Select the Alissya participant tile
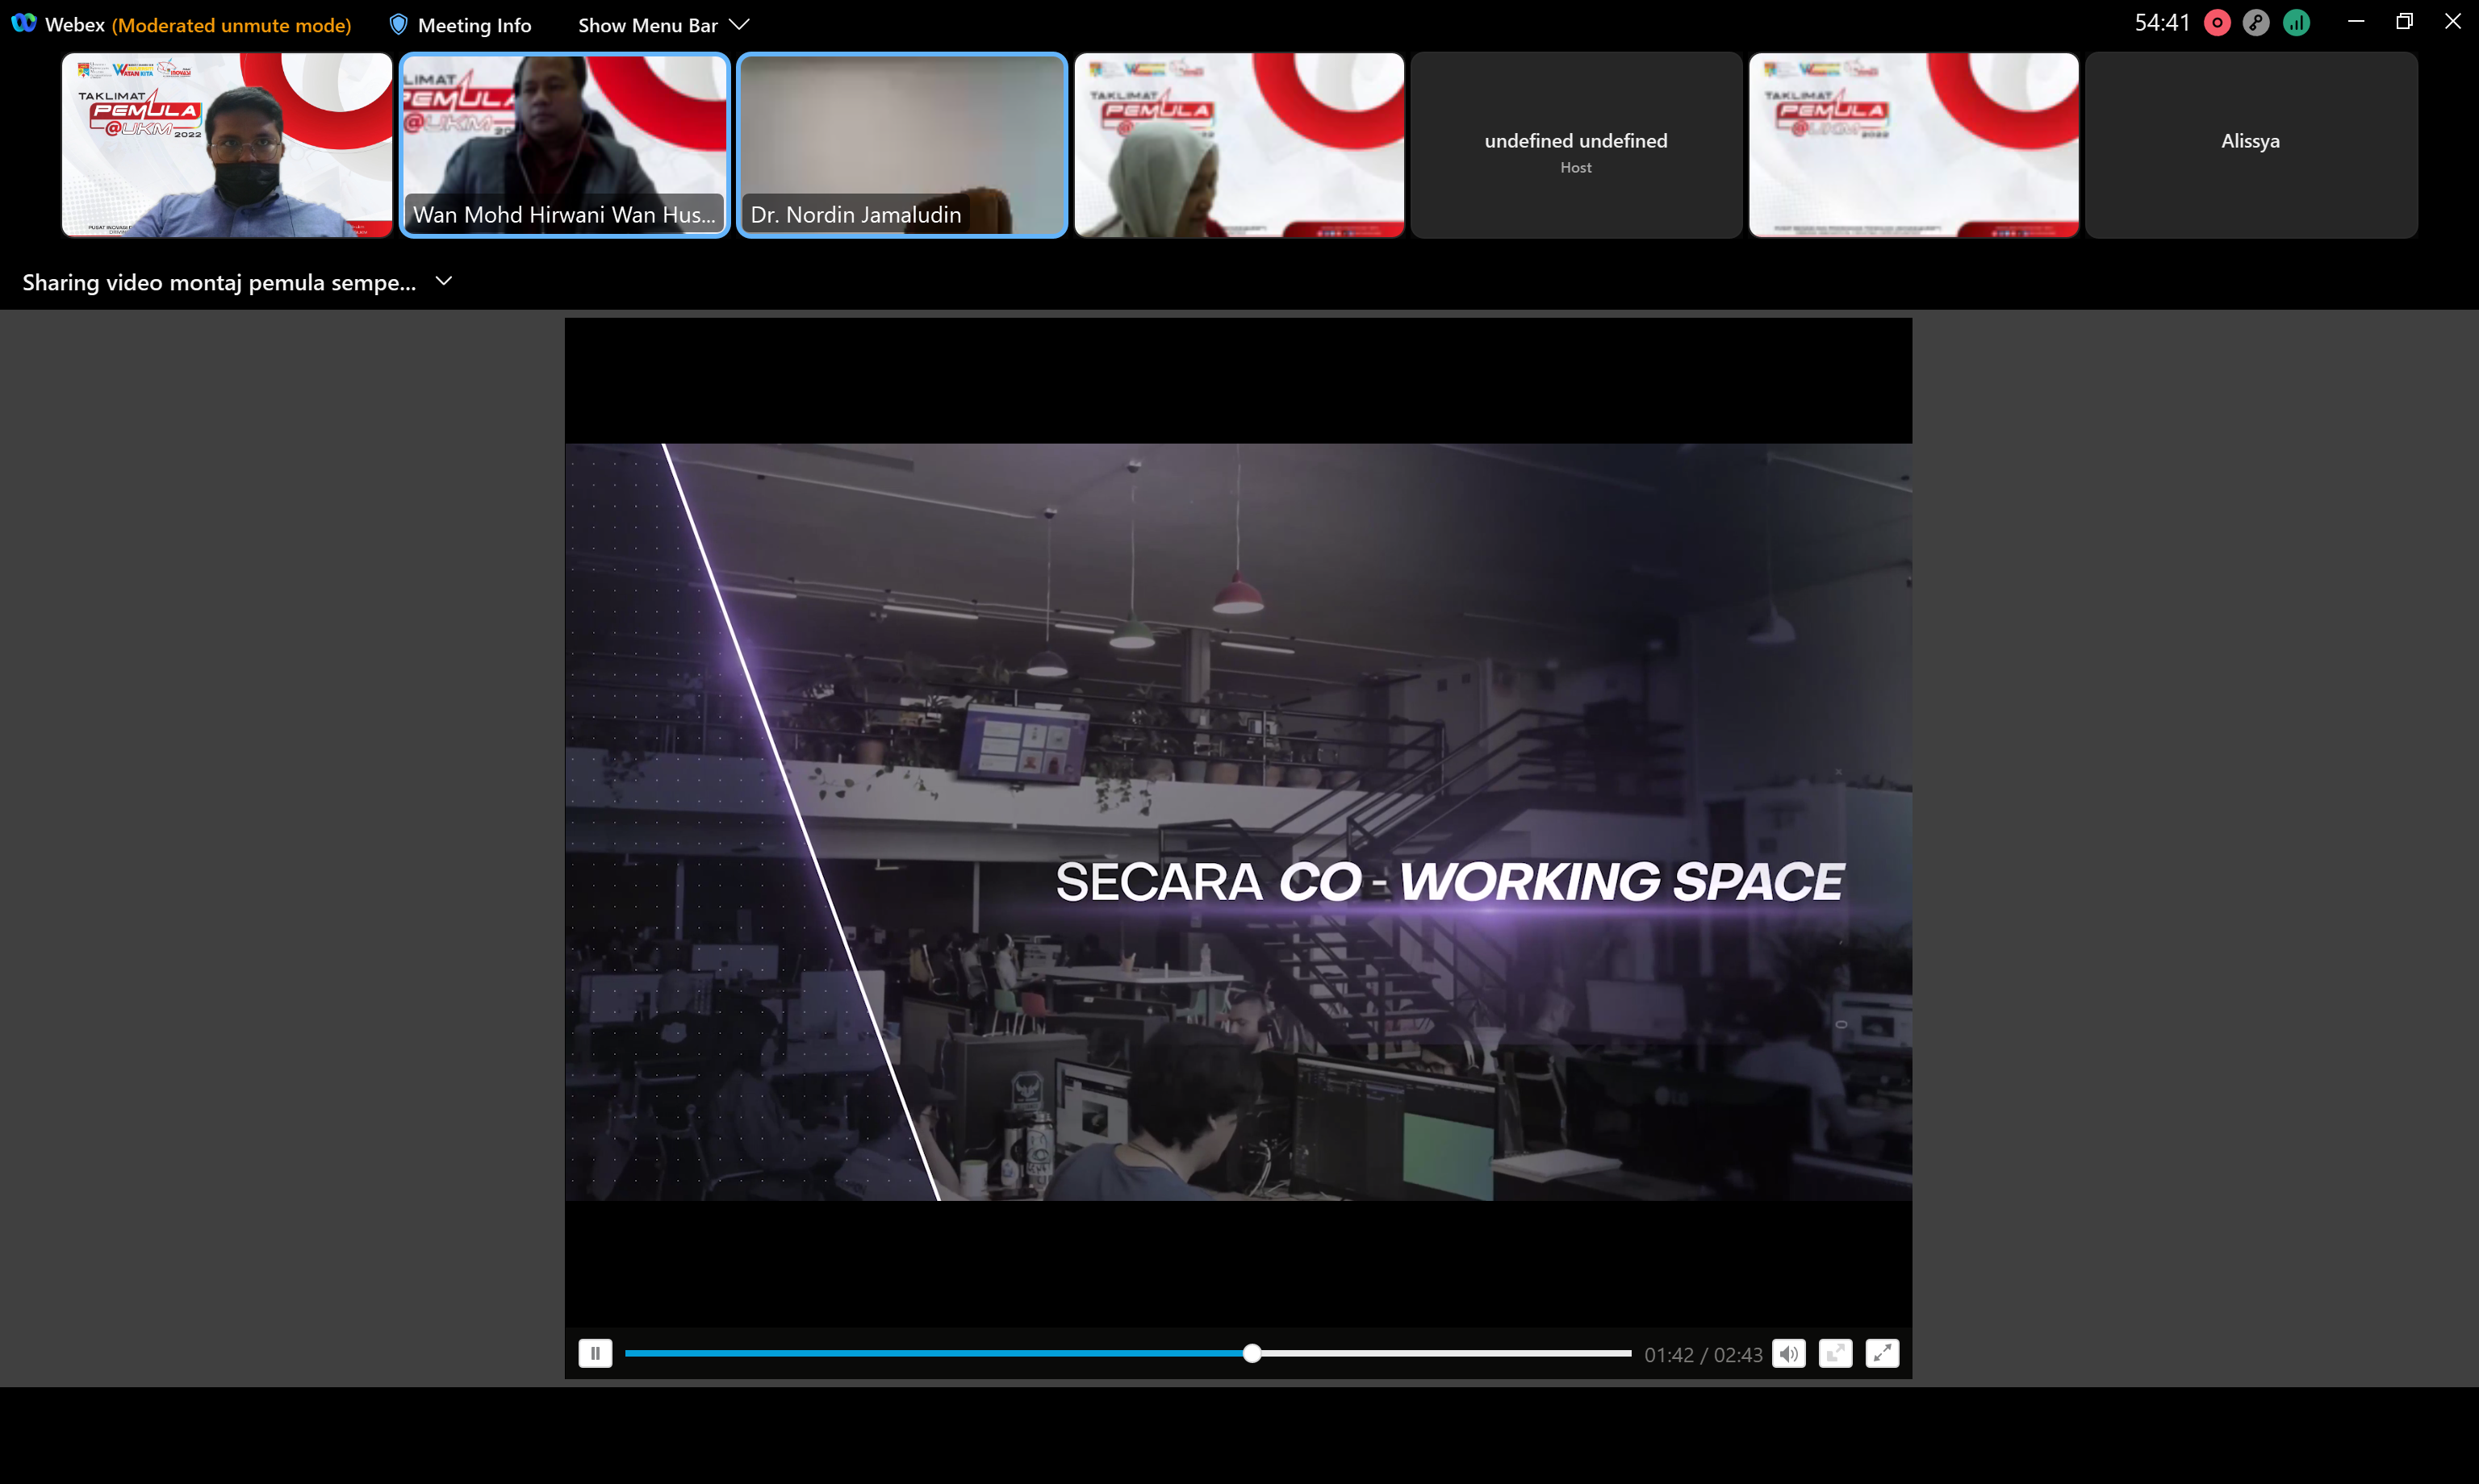This screenshot has height=1484, width=2479. pos(2250,145)
